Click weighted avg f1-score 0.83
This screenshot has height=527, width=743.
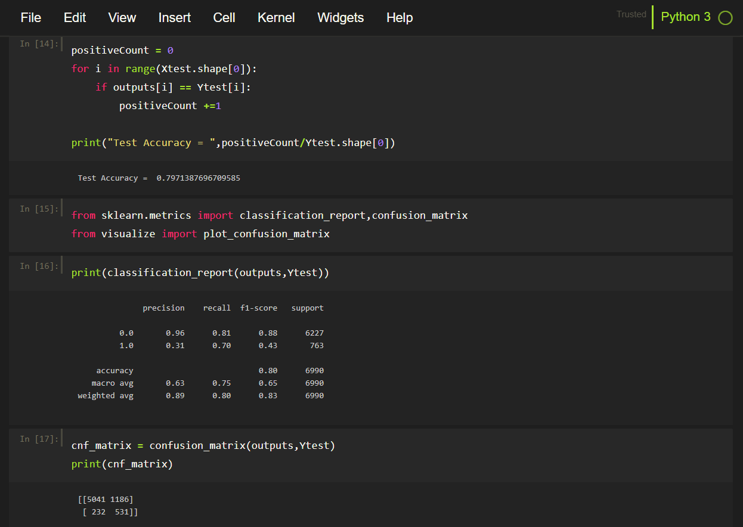(x=268, y=395)
